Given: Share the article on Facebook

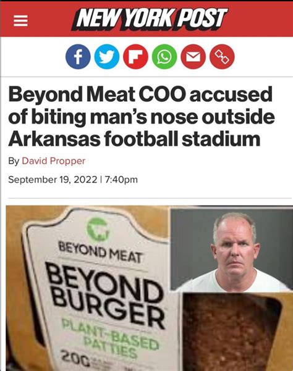Looking at the screenshot, I should pos(78,57).
